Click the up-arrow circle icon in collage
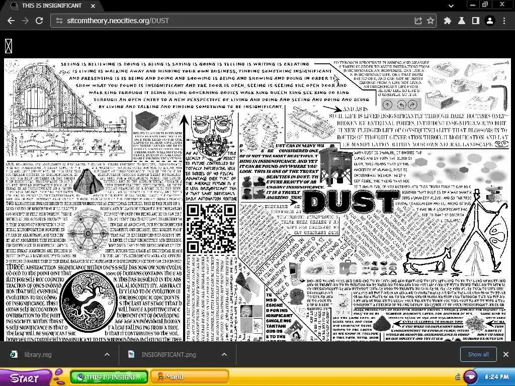The image size is (515, 386). (388, 105)
